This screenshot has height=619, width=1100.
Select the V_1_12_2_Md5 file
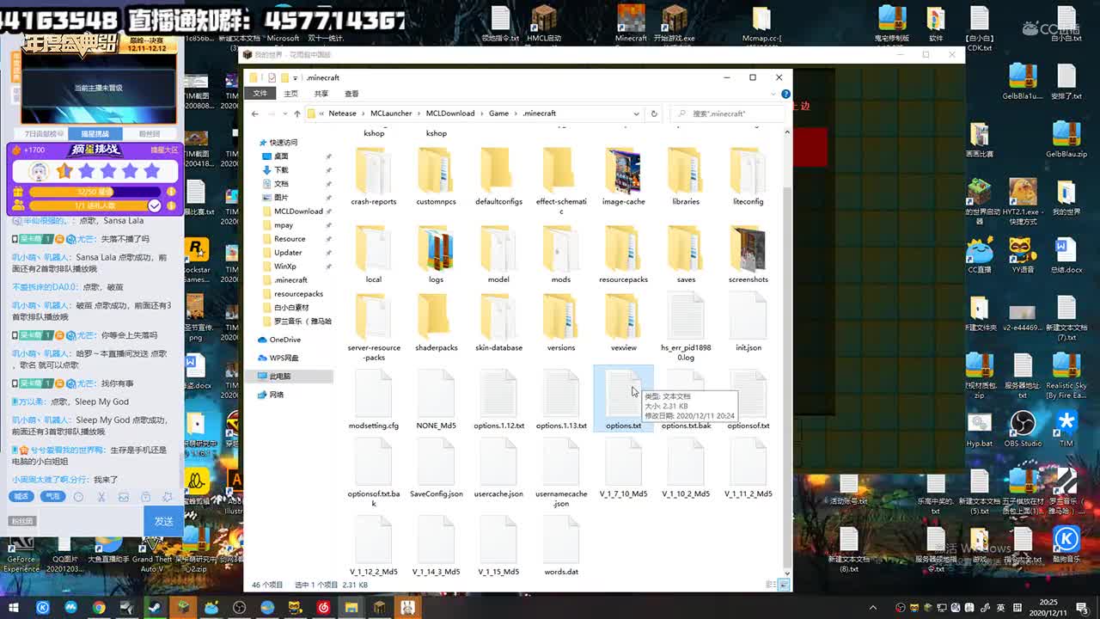[373, 547]
